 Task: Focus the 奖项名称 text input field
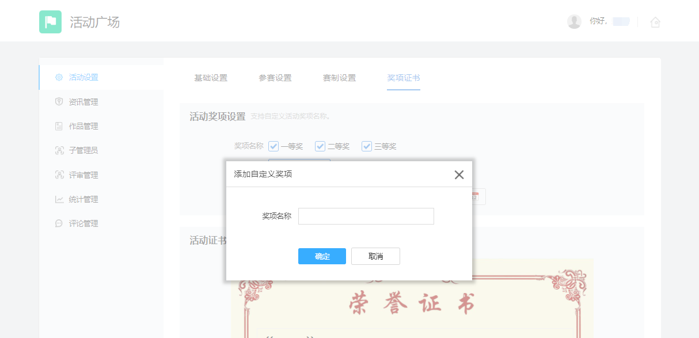pos(366,217)
